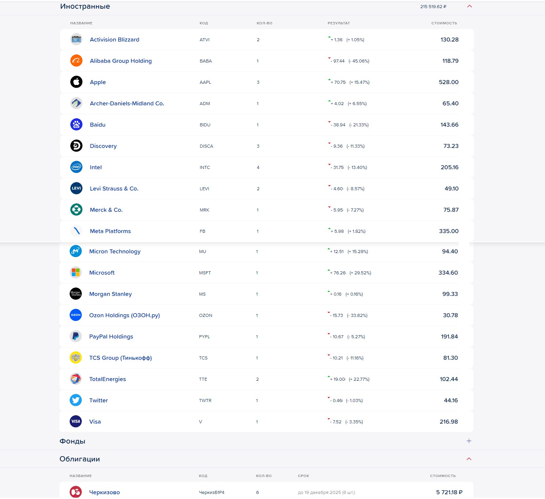Viewport: 545px width, 499px height.
Task: Expand the Фонды section with plus
Action: click(x=469, y=441)
